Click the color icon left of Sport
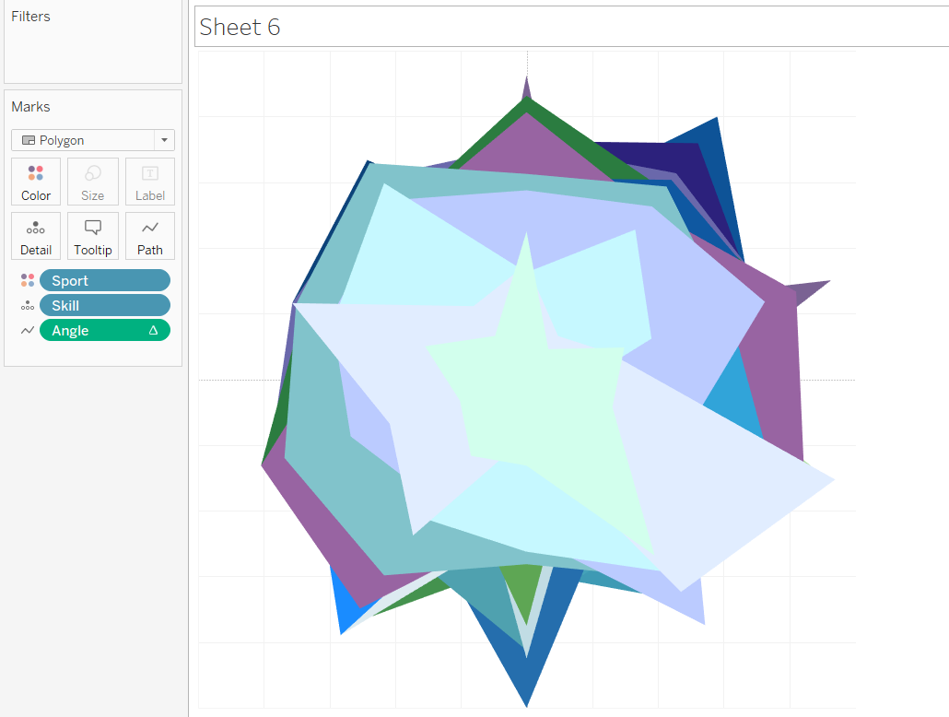Screen dimensions: 949x717 coord(28,280)
